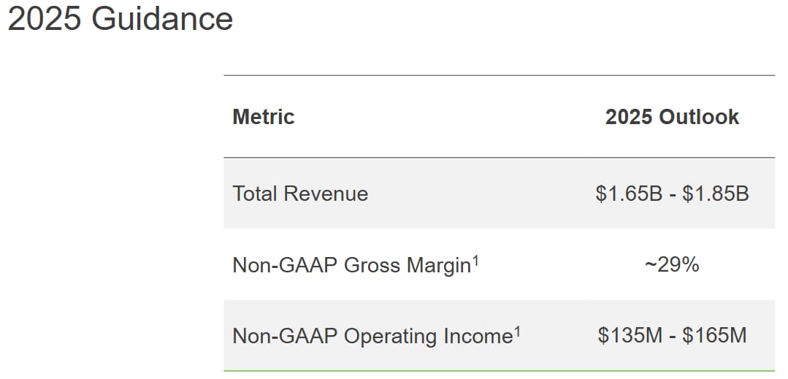Click the word Outlook in column header
This screenshot has height=379, width=788.
point(699,117)
